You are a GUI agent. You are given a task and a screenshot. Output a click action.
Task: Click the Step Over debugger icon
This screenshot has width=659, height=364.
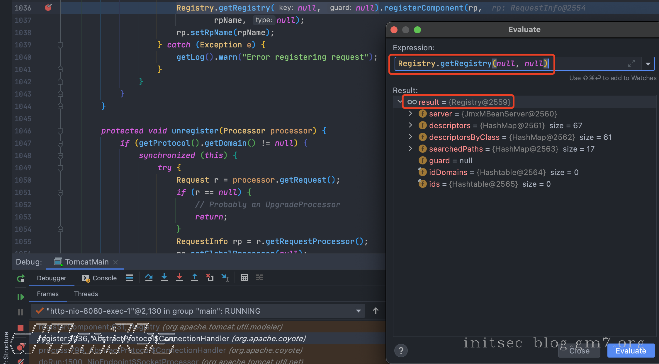149,277
